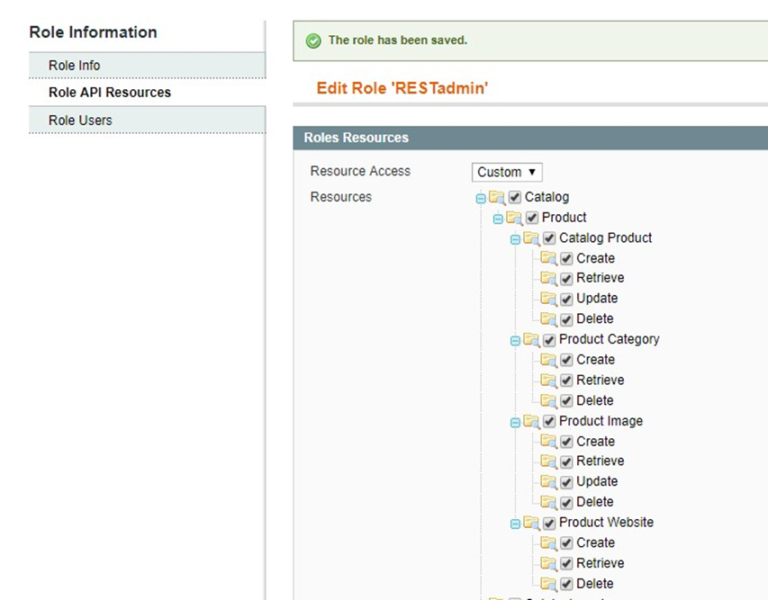
Task: Open the Role Info tab
Action: 75,66
